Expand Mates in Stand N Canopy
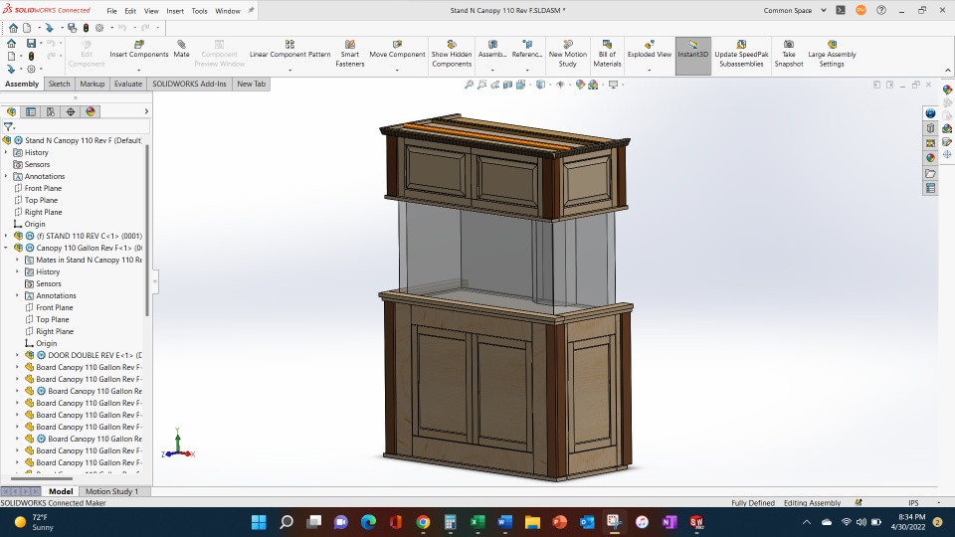 coord(17,260)
